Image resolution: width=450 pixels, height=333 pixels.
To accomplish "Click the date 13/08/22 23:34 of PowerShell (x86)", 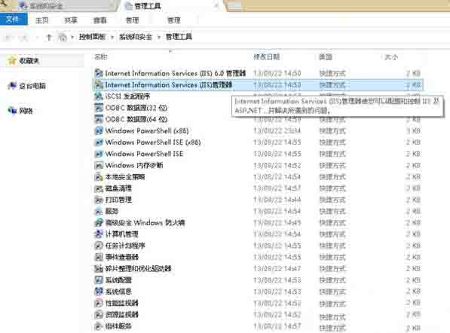I will [277, 131].
